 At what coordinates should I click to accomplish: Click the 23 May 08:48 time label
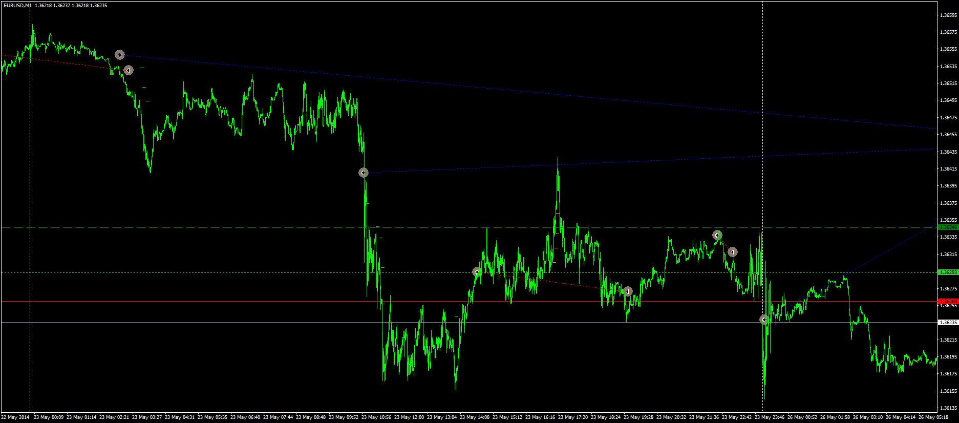[311, 417]
